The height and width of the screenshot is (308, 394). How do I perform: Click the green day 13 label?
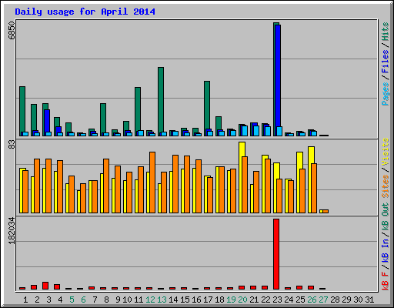pyautogui.click(x=162, y=300)
